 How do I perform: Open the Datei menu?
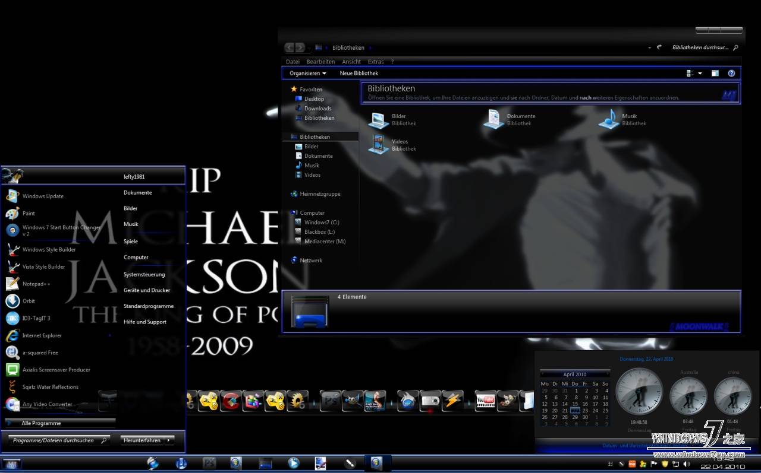click(293, 62)
